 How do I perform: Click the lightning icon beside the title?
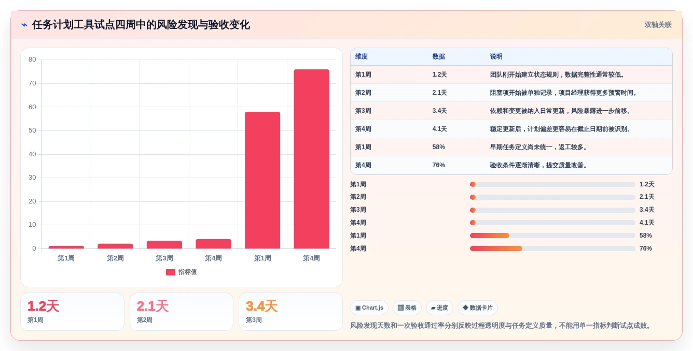coord(24,25)
